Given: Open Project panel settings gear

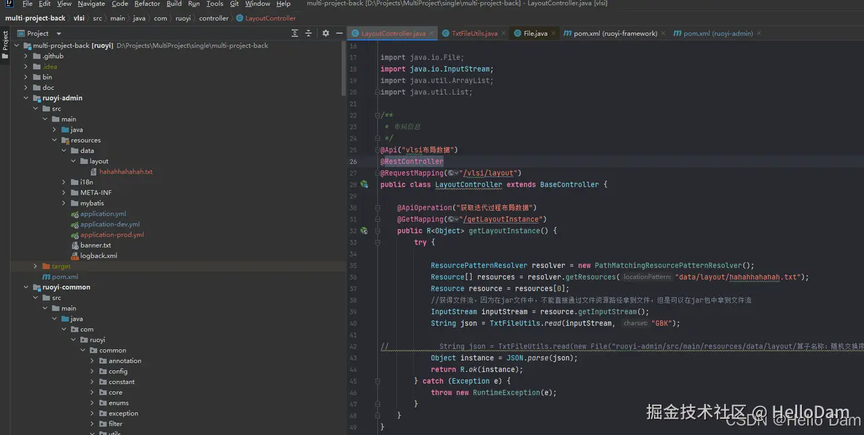Looking at the screenshot, I should coord(325,33).
